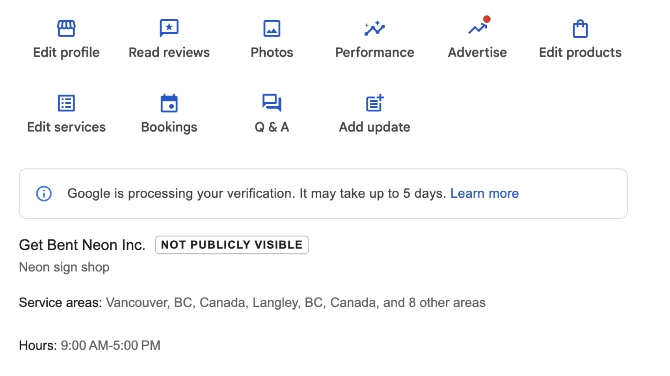670x376 pixels.
Task: Click the Get Bent Neon Inc. business name
Action: pos(82,245)
